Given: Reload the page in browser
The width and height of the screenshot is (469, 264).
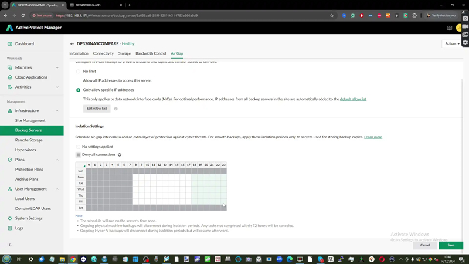Looking at the screenshot, I should tap(23, 16).
